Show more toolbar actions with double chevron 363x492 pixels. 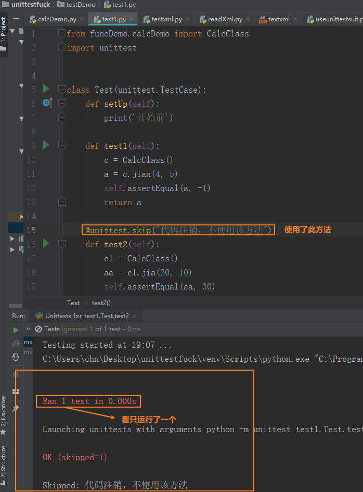[28, 329]
